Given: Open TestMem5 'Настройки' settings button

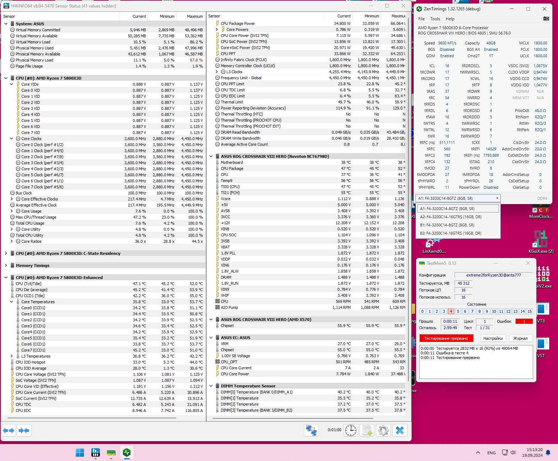Looking at the screenshot, I should [493, 338].
